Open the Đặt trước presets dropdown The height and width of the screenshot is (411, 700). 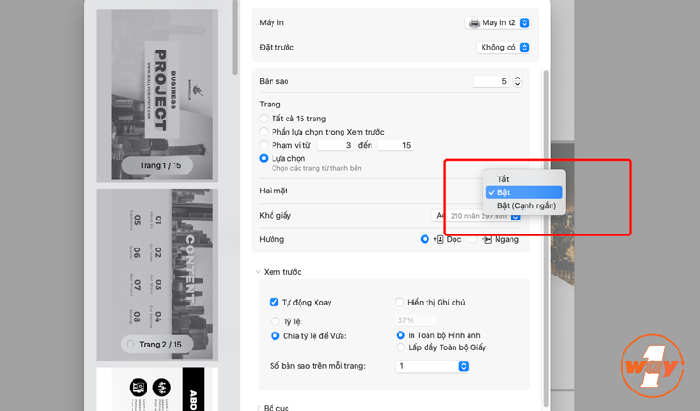(x=503, y=48)
